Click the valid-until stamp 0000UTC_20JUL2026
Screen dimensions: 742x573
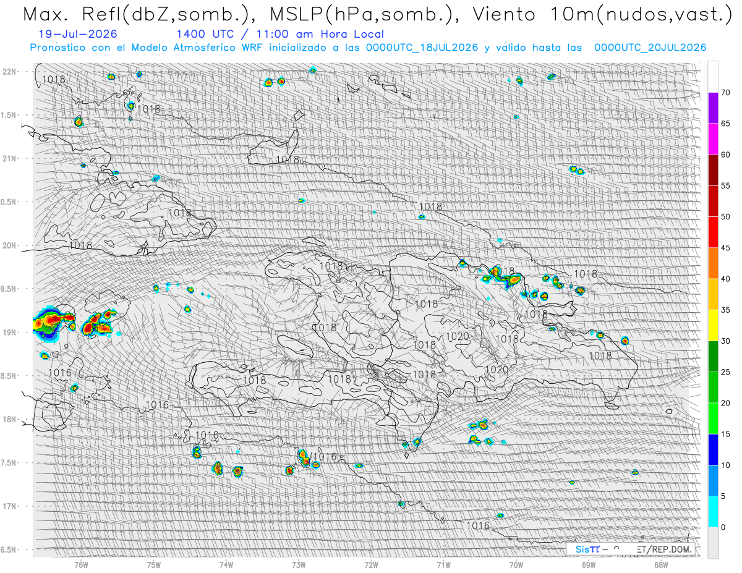click(x=650, y=48)
